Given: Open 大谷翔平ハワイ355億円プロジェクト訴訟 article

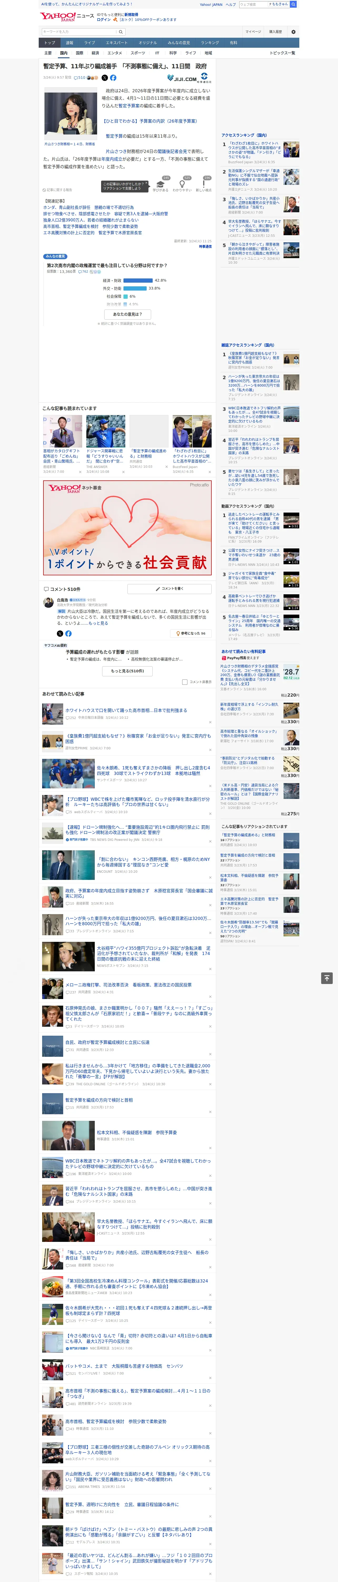Looking at the screenshot, I should point(153,953).
